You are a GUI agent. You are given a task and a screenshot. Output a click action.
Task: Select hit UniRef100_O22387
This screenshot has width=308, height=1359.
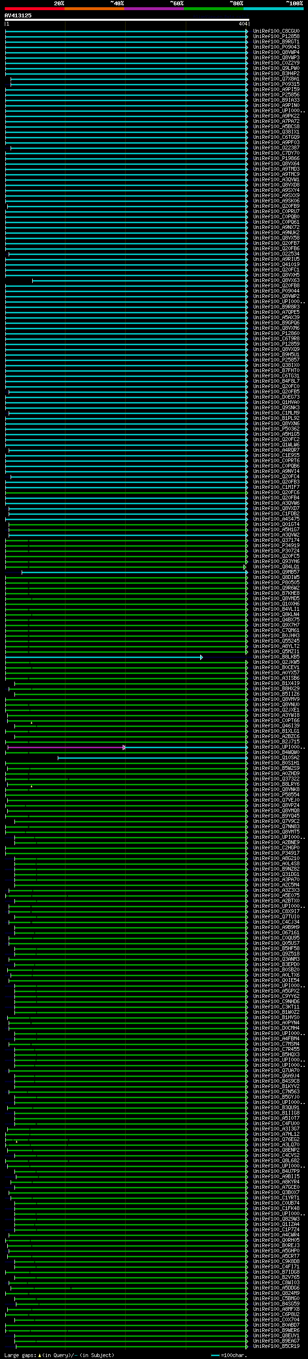(x=276, y=148)
